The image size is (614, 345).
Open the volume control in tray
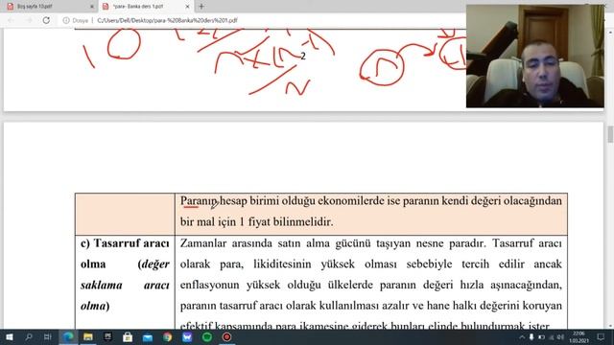pos(560,337)
